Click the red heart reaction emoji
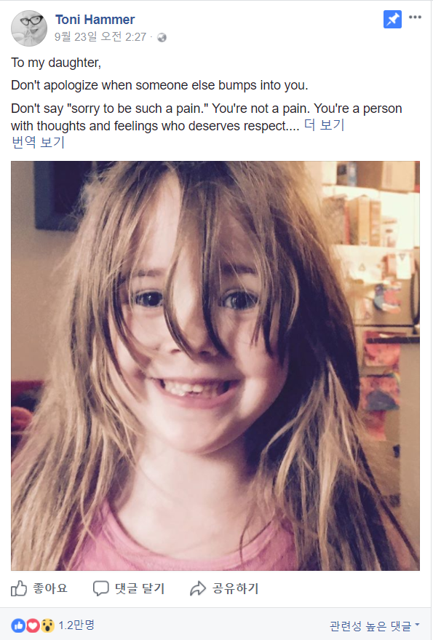Viewport: 433px width, 640px height. (x=33, y=625)
